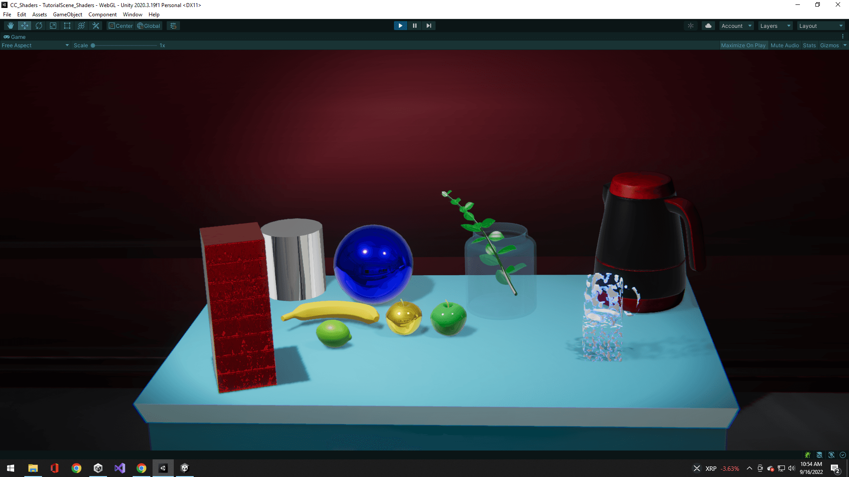This screenshot has height=477, width=849.
Task: Open the cloud services icon
Action: point(708,26)
